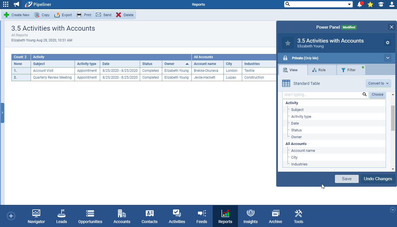
Task: Open the graduation cap learning icon
Action: pos(381,4)
